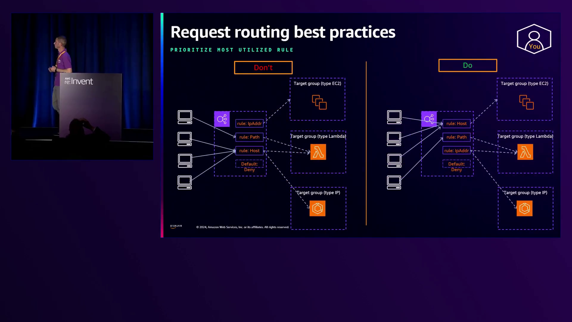Click the EC2 instances icon under Don't
This screenshot has width=572, height=322.
pyautogui.click(x=319, y=102)
